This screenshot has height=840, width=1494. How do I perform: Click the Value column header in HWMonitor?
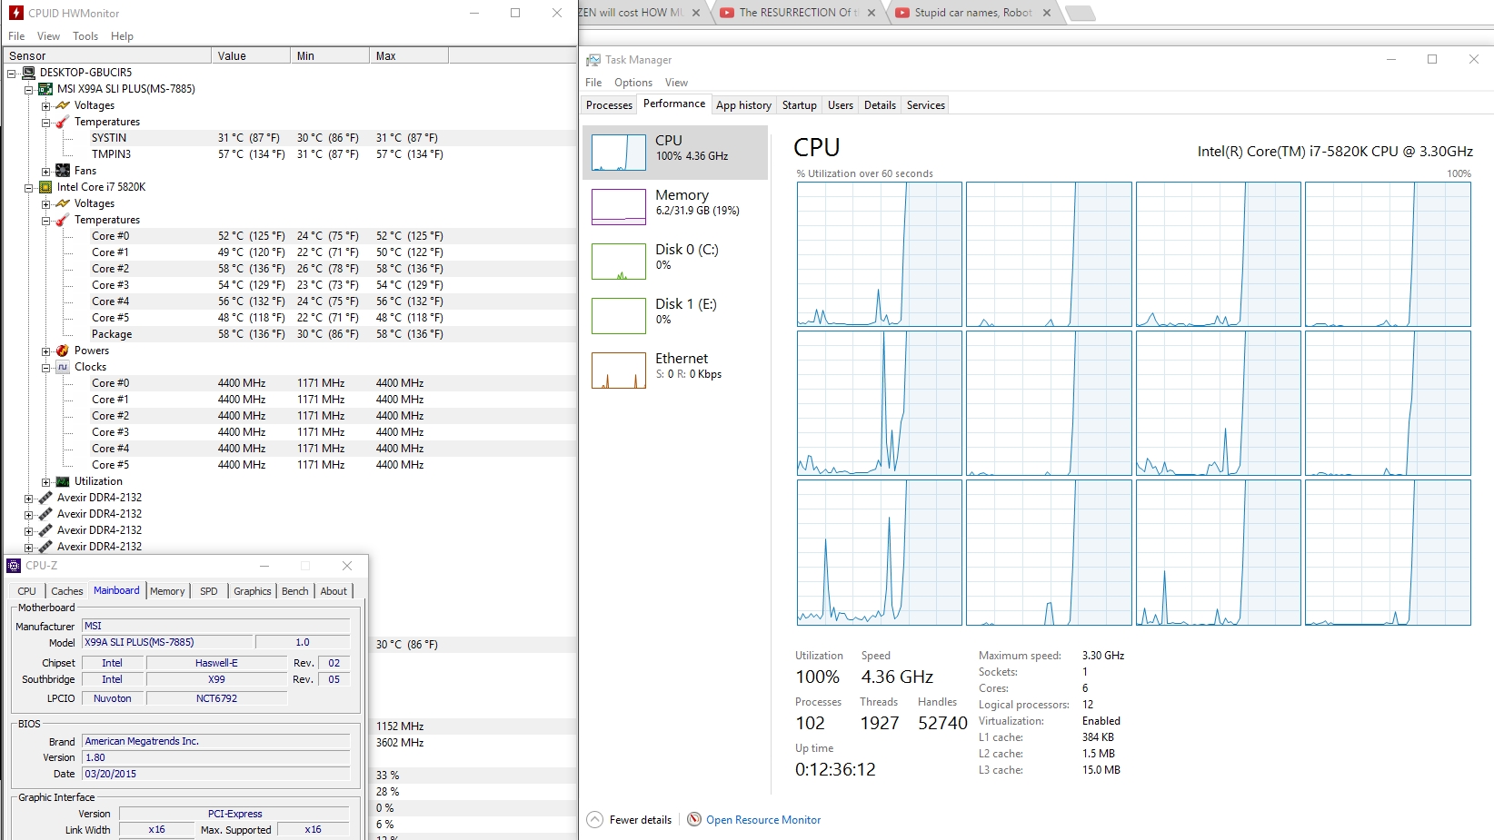251,55
